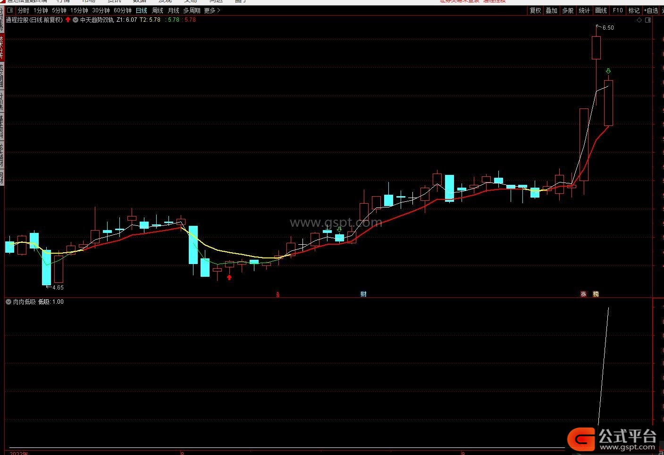Click the red buy arrow below the candles
Viewport: 664px width, 455px height.
point(229,277)
